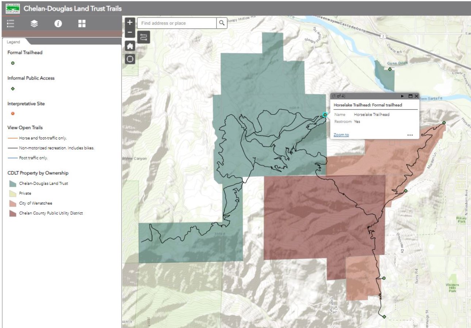This screenshot has width=471, height=328.
Task: Click the diamond marker at Gunn Ditch
Action: 390,69
